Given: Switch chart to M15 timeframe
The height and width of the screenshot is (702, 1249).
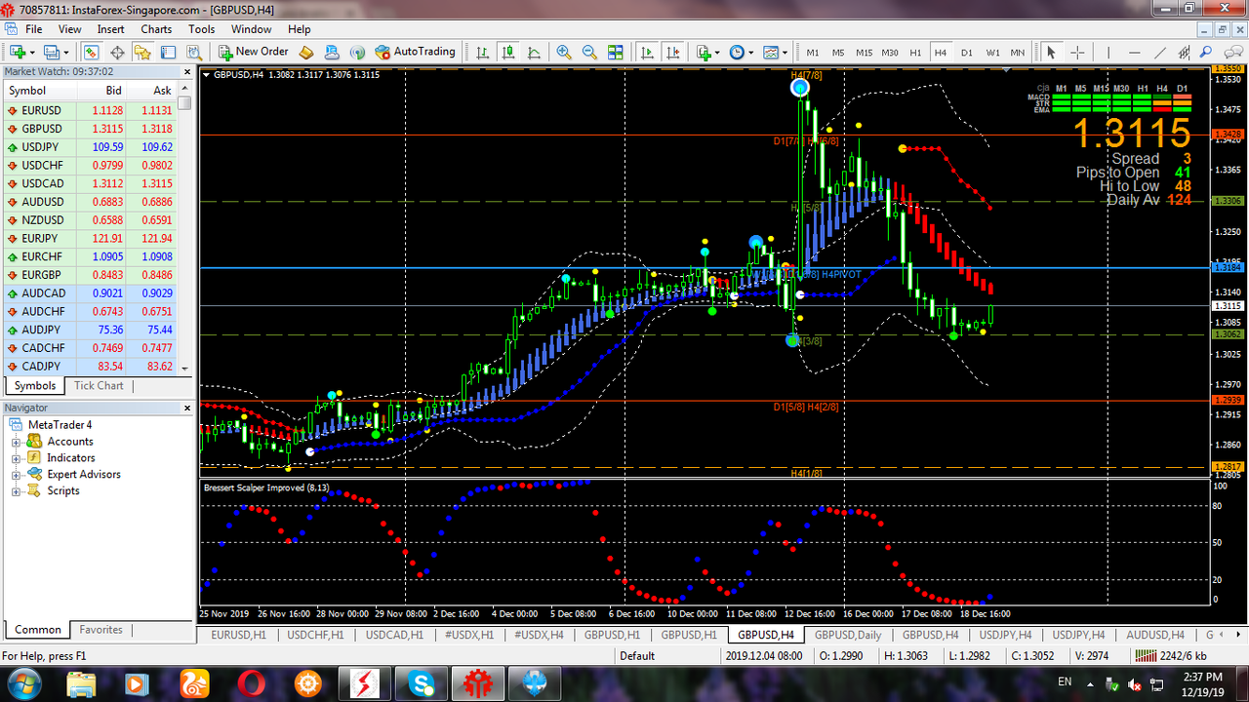Looking at the screenshot, I should coord(864,52).
